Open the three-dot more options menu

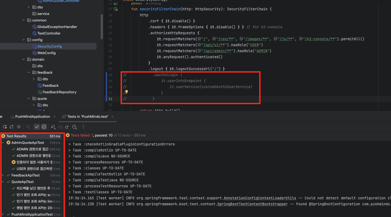click(x=83, y=127)
